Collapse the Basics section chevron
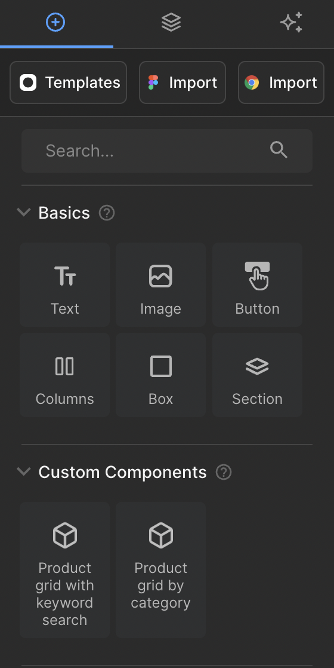Screen dimensions: 334x668 (23, 212)
